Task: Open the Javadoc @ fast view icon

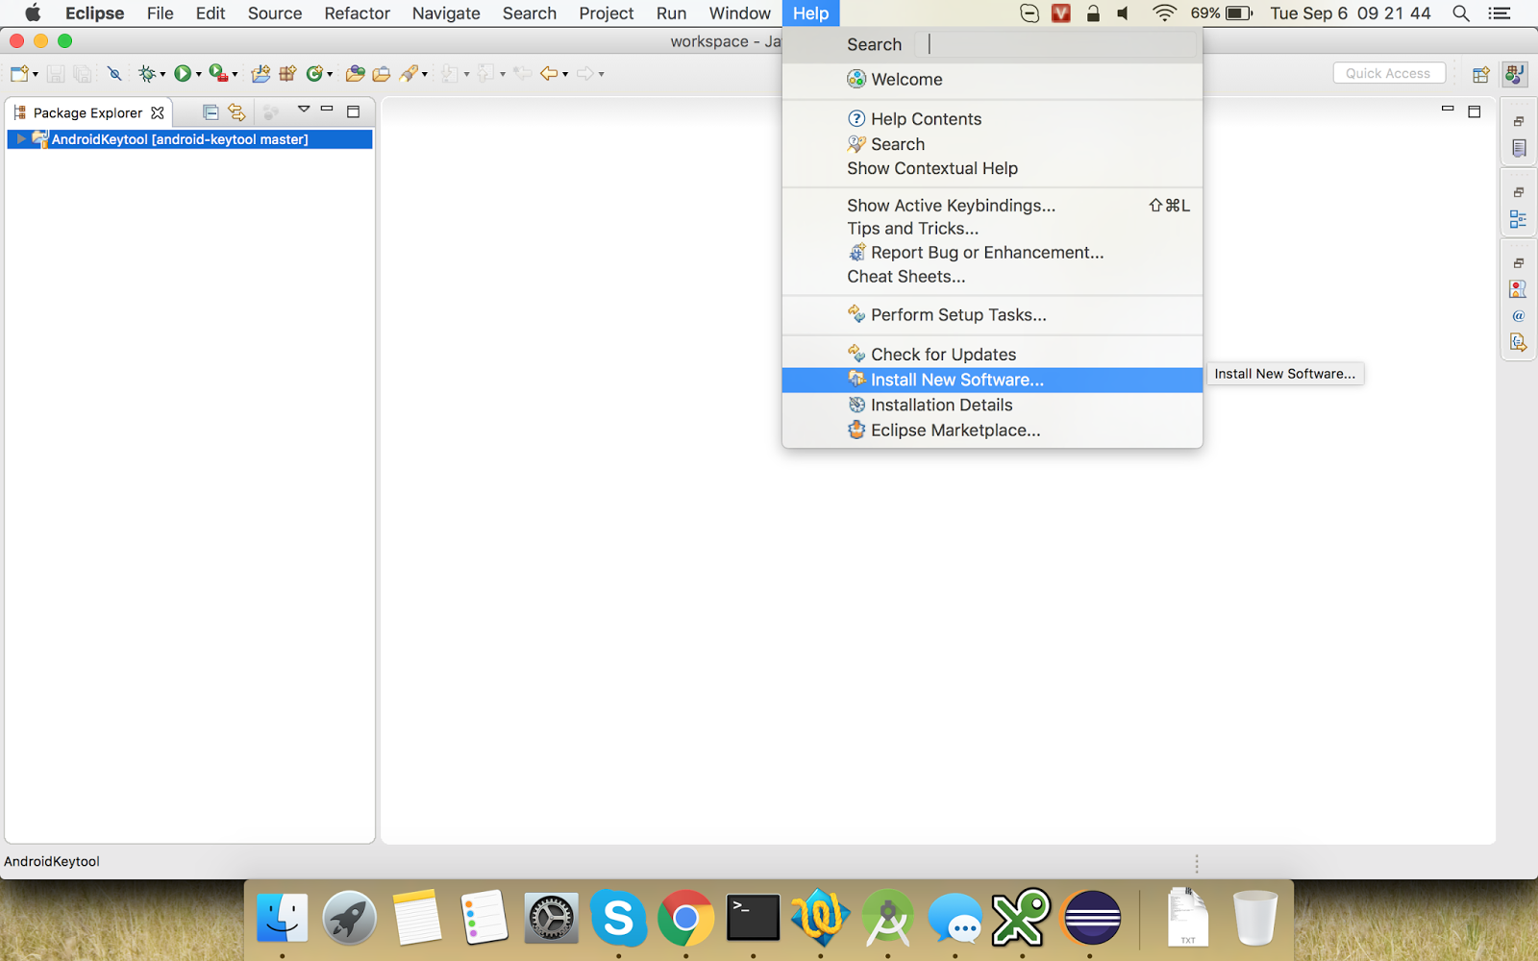Action: click(1519, 316)
